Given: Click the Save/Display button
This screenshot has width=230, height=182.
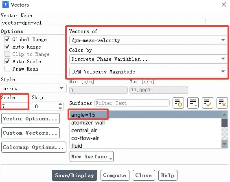Looking at the screenshot, I should 74,175.
